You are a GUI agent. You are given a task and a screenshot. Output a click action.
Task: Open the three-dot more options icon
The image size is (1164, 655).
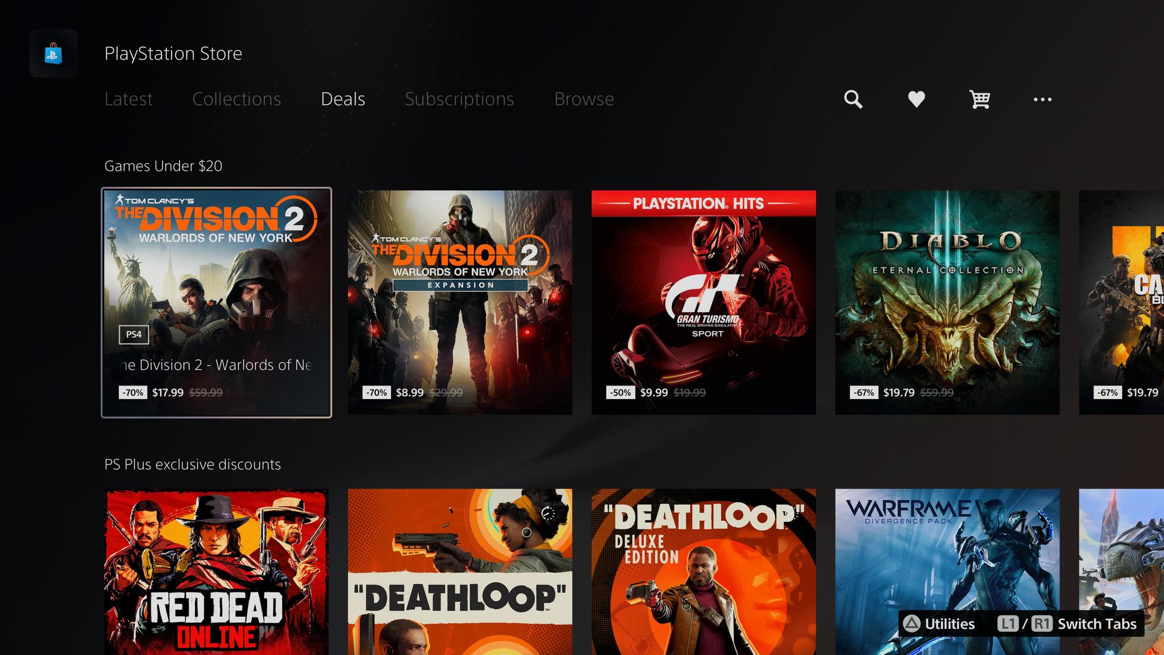point(1042,100)
